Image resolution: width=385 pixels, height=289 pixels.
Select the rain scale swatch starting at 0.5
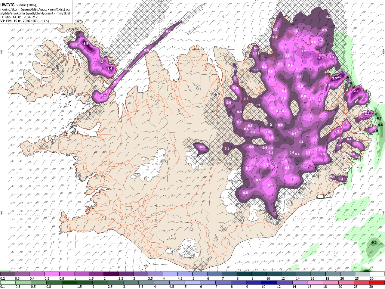click(38, 282)
